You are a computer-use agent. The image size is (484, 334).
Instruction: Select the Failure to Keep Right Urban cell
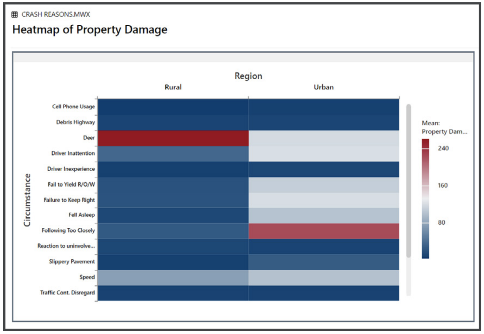(324, 200)
